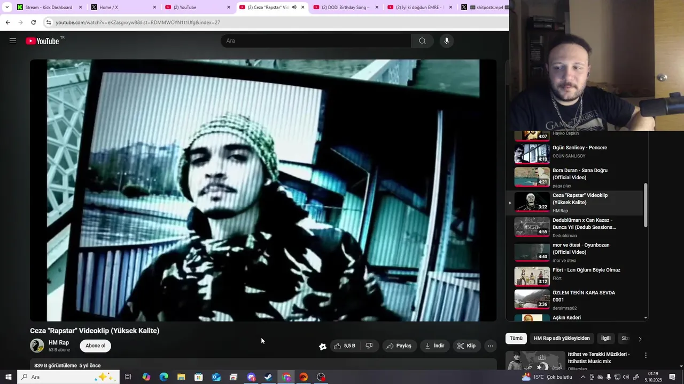Open the EA app on taskbar
Image resolution: width=684 pixels, height=384 pixels.
click(x=304, y=377)
